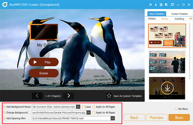
Task: Check Apply to All Pages for background
Action: (94, 113)
